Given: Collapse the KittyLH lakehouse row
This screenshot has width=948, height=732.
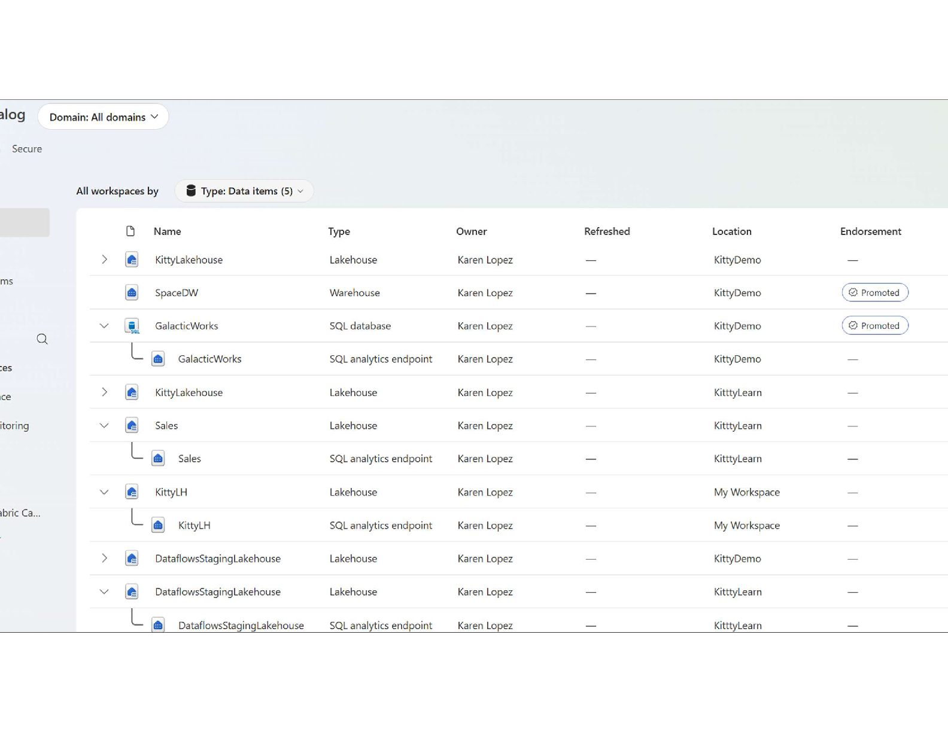Looking at the screenshot, I should [104, 492].
